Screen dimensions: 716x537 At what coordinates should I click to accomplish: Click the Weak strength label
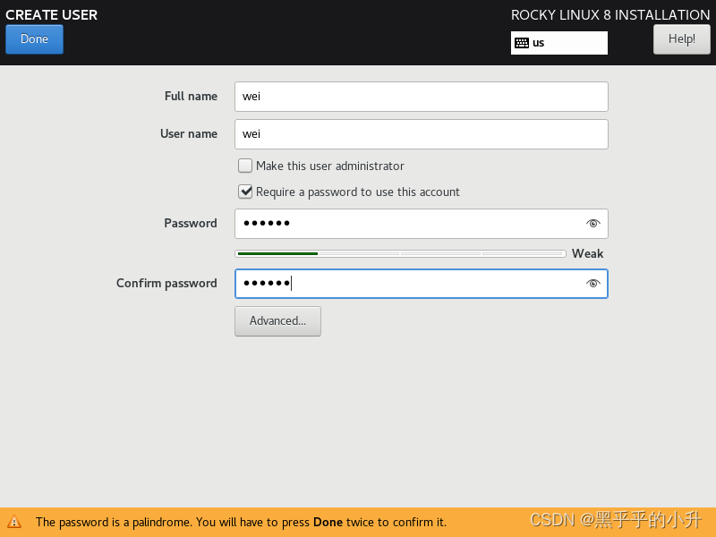tap(587, 253)
